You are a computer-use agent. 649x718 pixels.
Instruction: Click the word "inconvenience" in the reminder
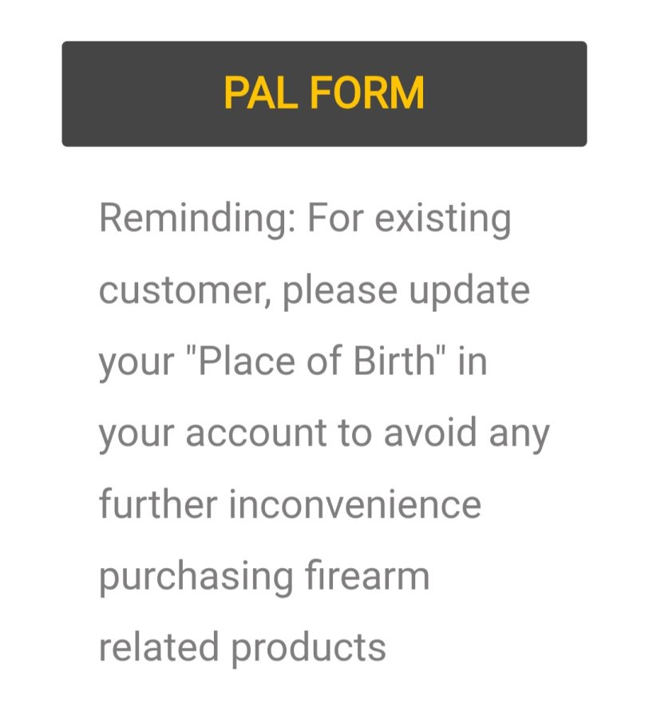358,504
